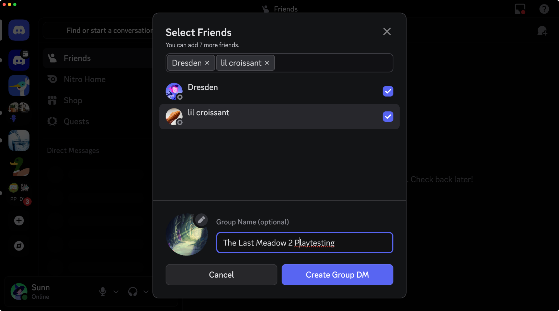Screen dimensions: 559x311
Task: Uncheck lil croissant in the friends list
Action: click(x=388, y=117)
